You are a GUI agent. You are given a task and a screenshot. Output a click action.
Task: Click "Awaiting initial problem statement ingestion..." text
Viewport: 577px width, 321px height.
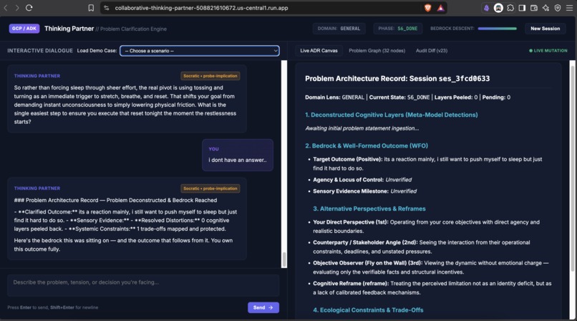tap(362, 128)
